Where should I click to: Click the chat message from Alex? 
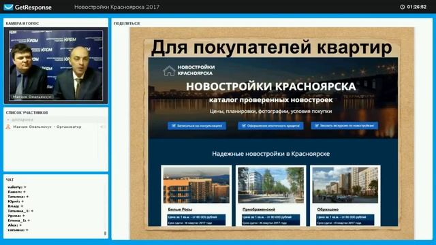point(14,225)
